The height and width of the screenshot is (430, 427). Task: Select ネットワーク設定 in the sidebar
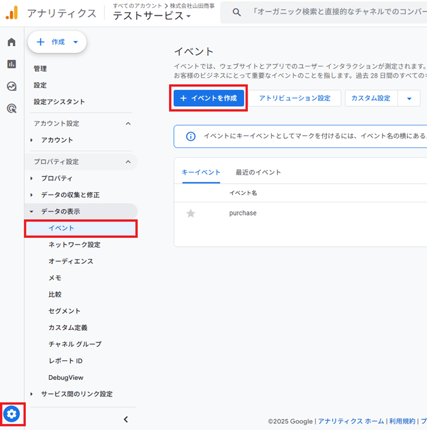75,245
